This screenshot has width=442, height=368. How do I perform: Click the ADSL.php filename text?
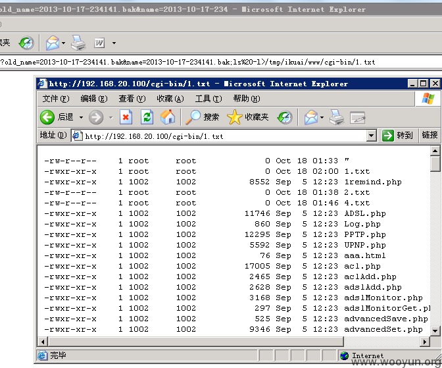(365, 214)
